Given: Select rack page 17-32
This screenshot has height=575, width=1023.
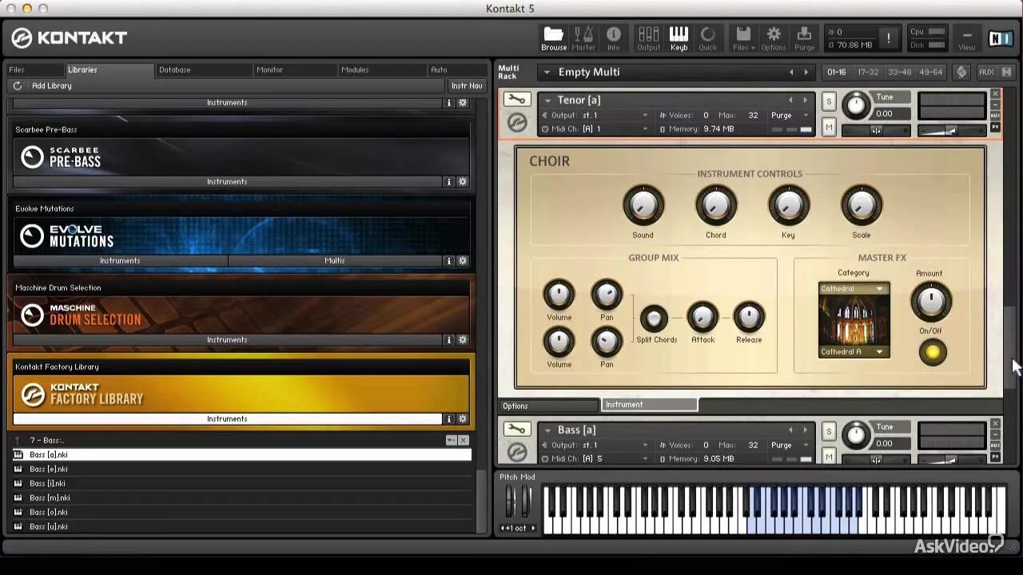Looking at the screenshot, I should point(867,72).
